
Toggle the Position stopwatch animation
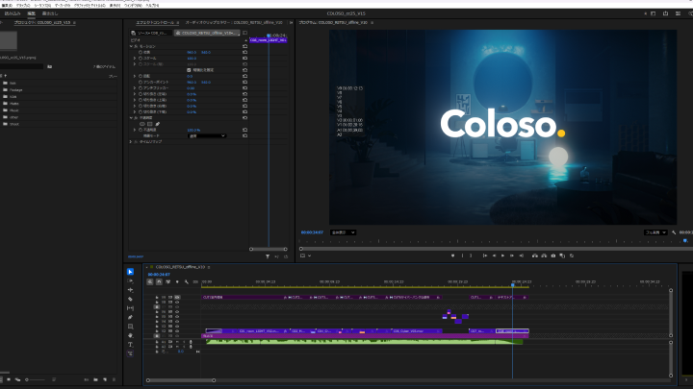[142, 52]
